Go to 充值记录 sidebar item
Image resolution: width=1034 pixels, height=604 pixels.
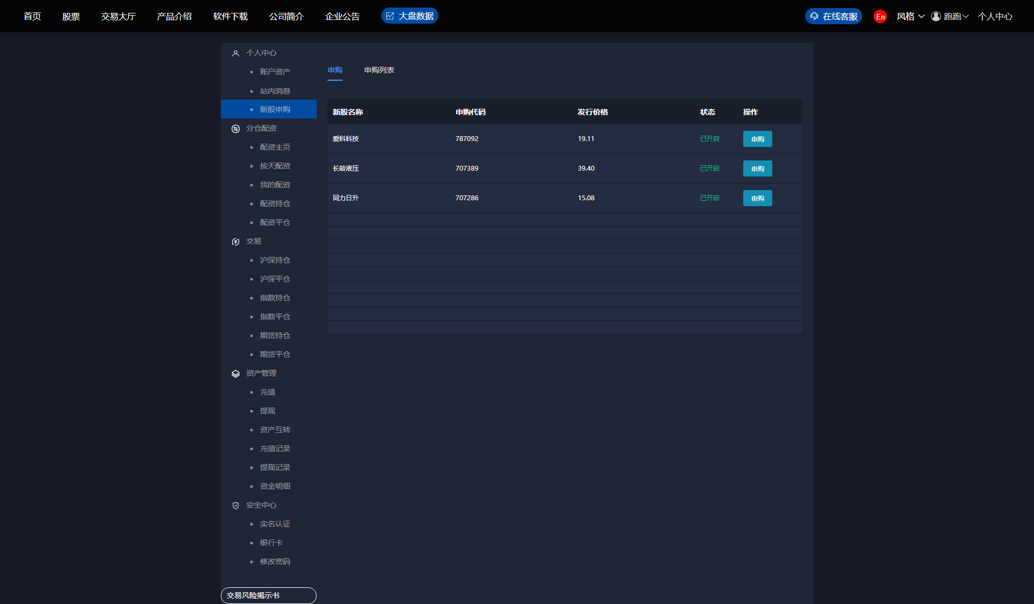(275, 448)
